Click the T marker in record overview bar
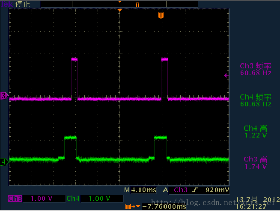Screen dimensions: 280x211 click(137, 5)
